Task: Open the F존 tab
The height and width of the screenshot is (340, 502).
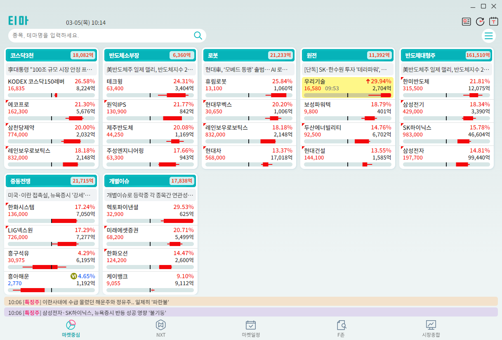Action: (x=341, y=329)
